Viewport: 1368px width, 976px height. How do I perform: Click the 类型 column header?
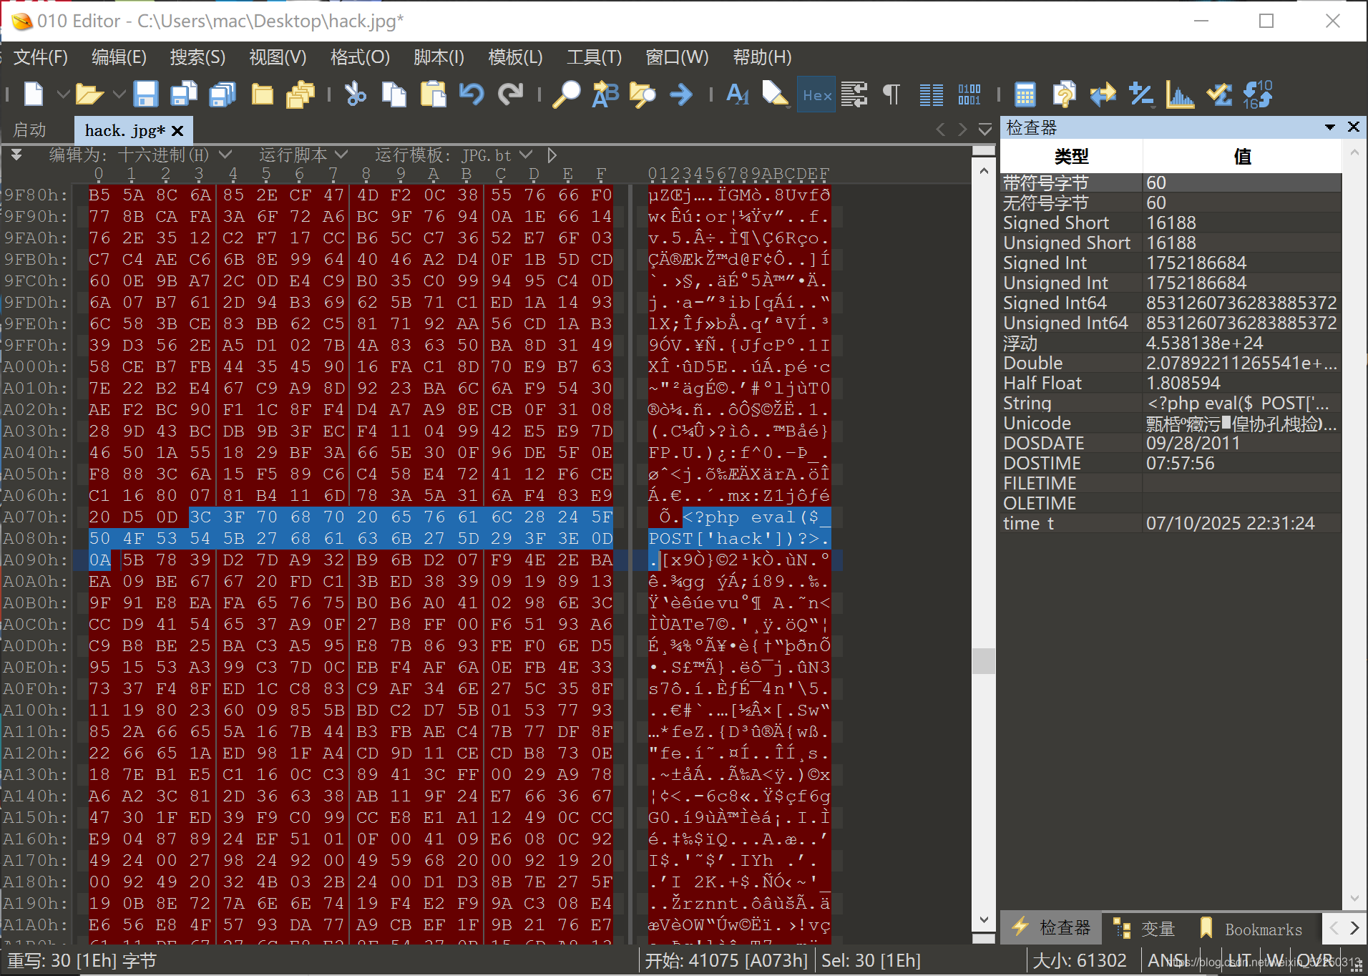tap(1071, 156)
